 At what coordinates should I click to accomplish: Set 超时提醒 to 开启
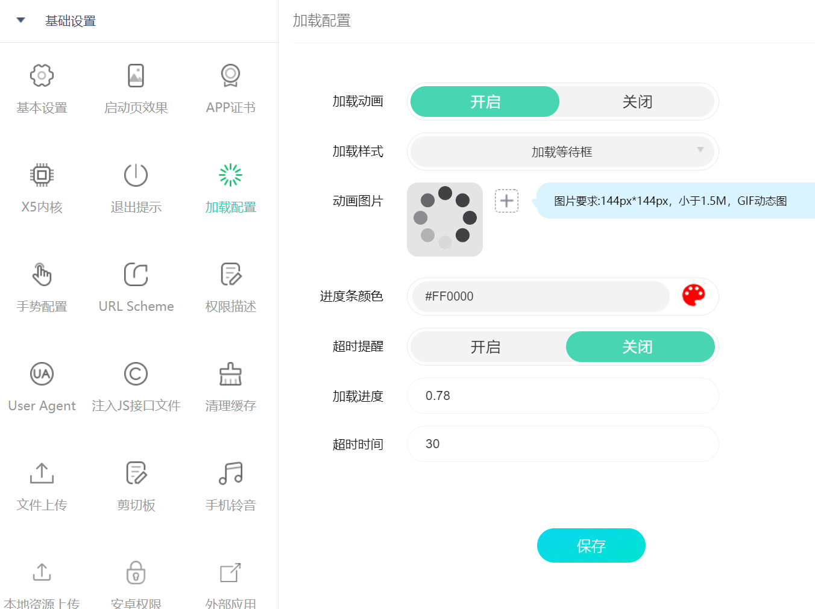[x=485, y=347]
